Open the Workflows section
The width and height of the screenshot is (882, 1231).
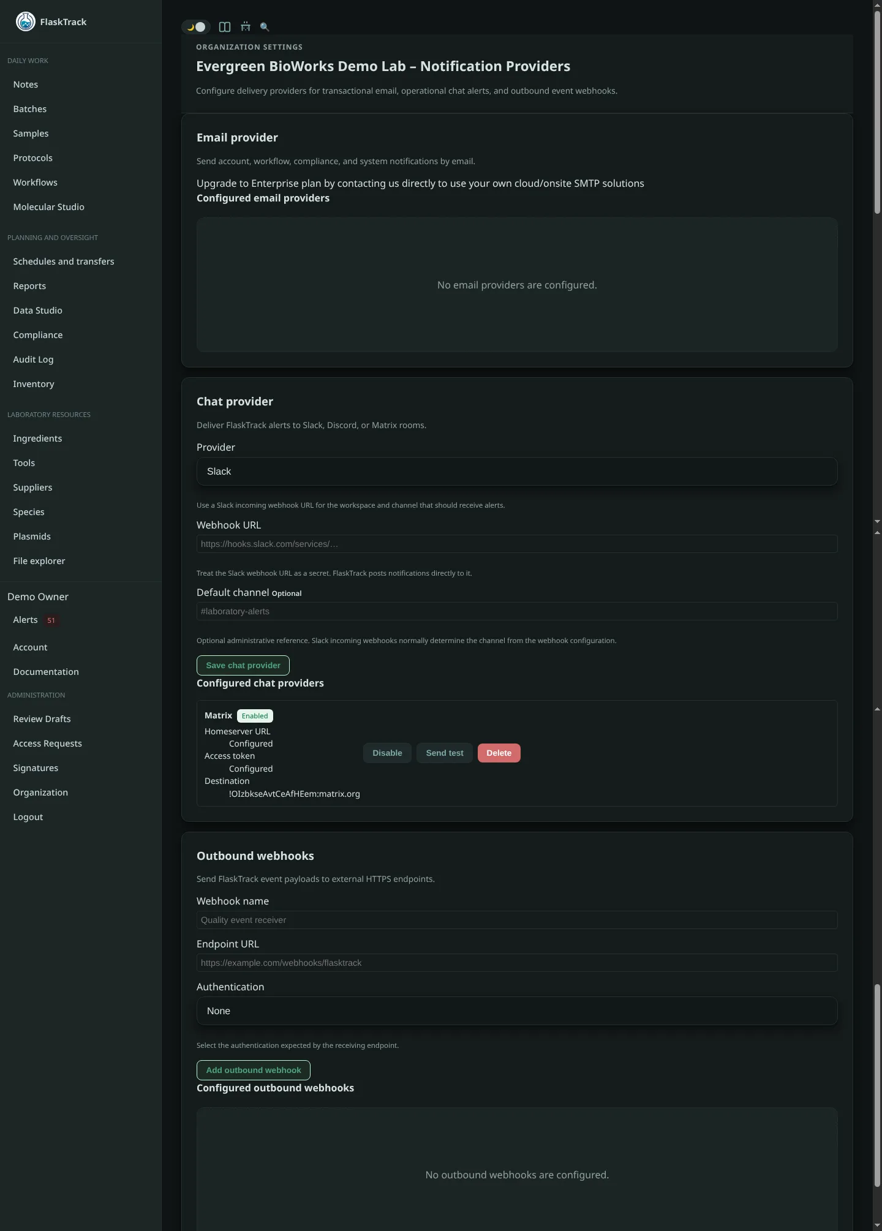[x=36, y=183]
